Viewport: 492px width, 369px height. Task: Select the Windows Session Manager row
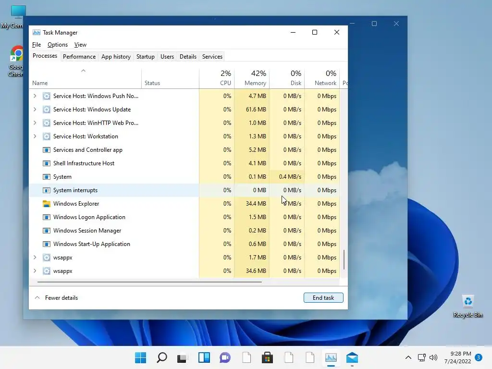tap(184, 231)
